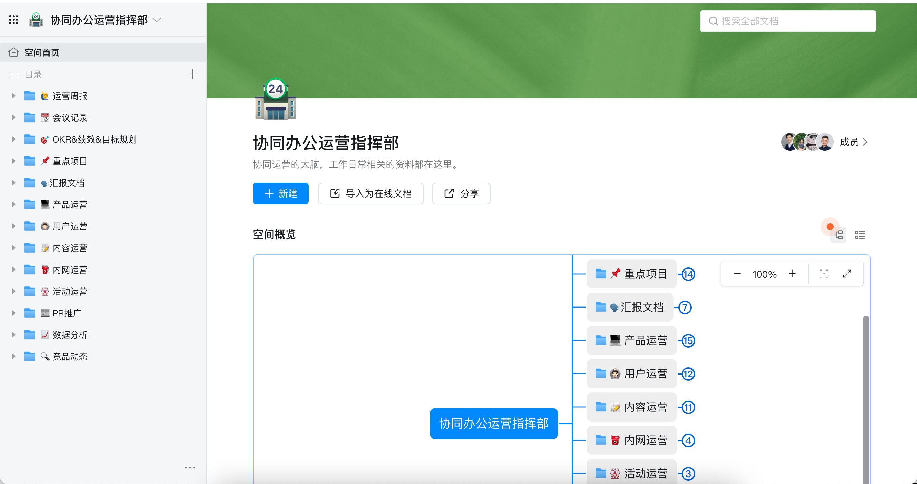Screen dimensions: 917x484
Task: Click the 新建 button
Action: pos(280,193)
